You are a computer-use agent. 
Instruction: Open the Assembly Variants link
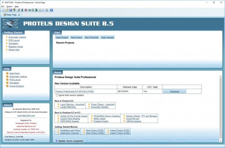click(x=100, y=107)
